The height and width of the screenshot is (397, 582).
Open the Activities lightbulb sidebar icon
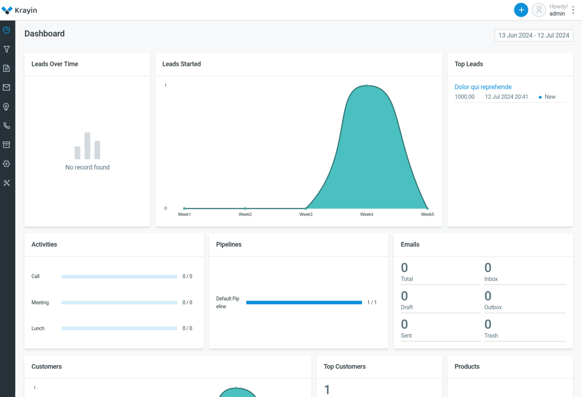tap(6, 106)
